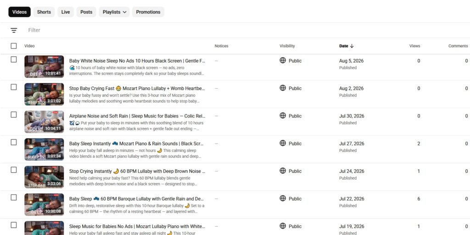
Task: Click the Date sort arrow icon
Action: point(352,46)
